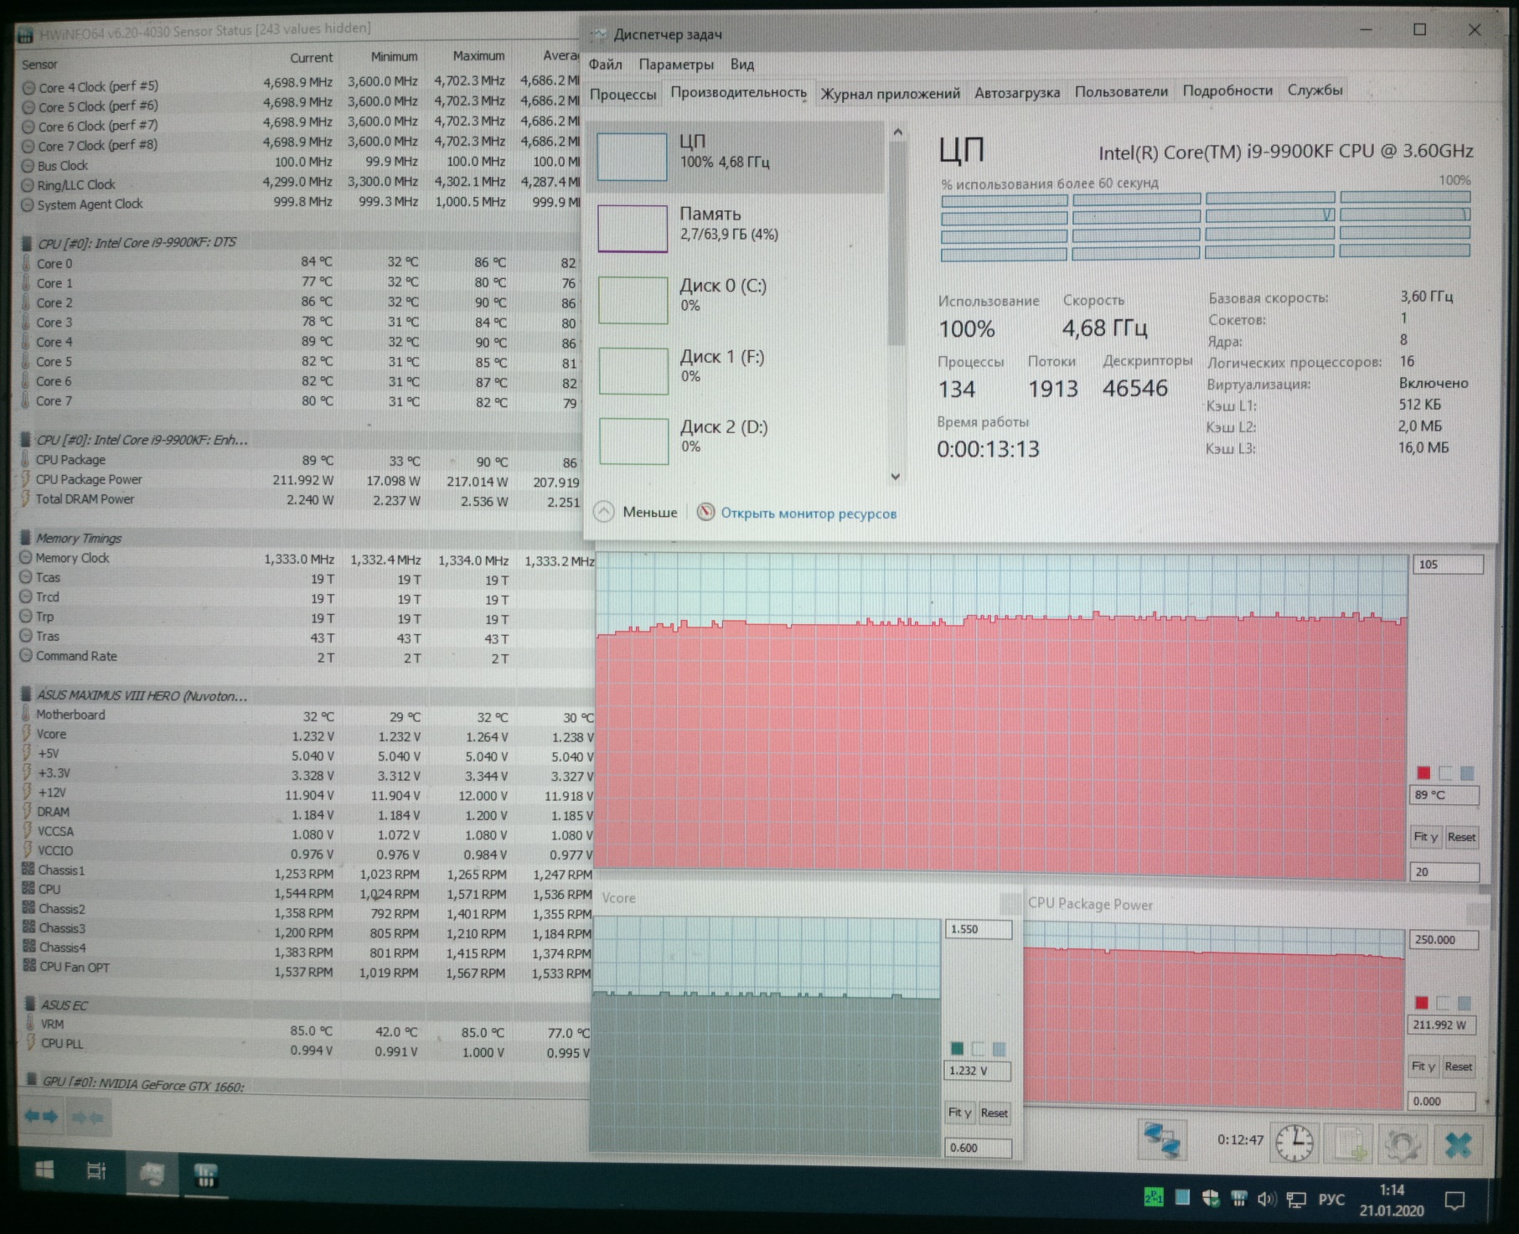Click Reset in the 89 °C temperature graph
1519x1234 pixels.
pyautogui.click(x=1461, y=837)
